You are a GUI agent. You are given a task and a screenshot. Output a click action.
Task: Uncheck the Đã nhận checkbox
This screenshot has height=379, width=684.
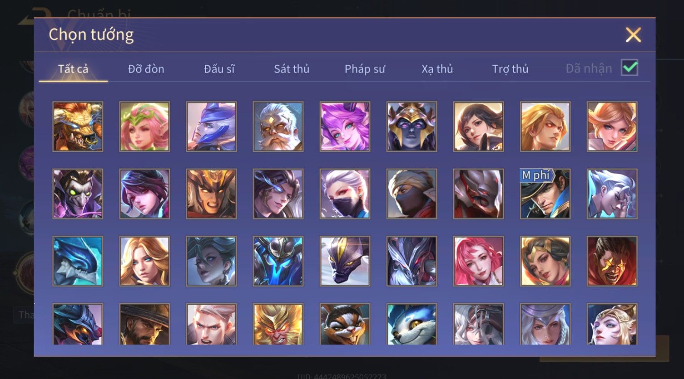click(629, 68)
